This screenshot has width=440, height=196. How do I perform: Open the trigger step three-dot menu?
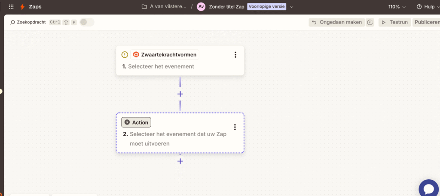pos(235,55)
